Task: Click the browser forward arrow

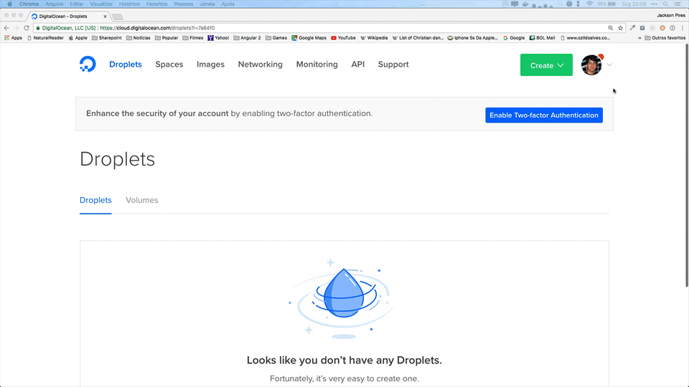Action: pyautogui.click(x=17, y=28)
